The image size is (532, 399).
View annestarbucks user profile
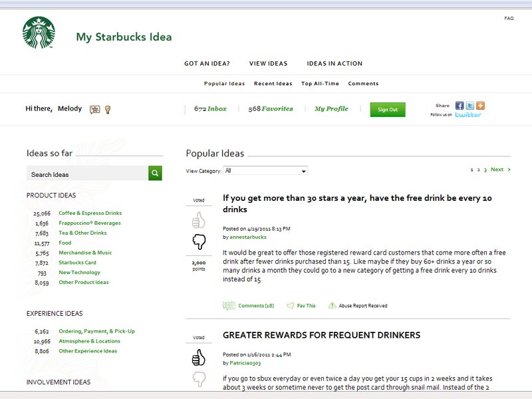[x=248, y=237]
